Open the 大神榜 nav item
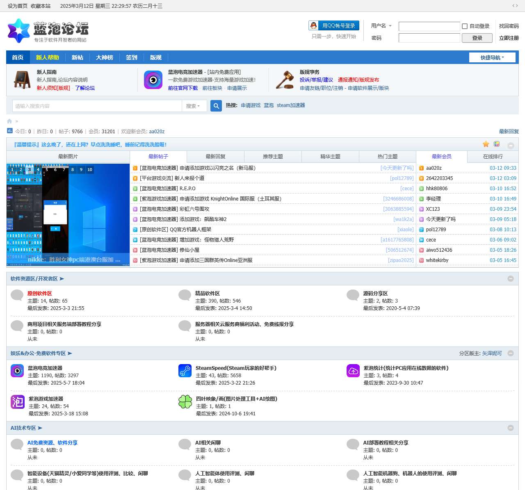525x490 pixels. pos(105,57)
